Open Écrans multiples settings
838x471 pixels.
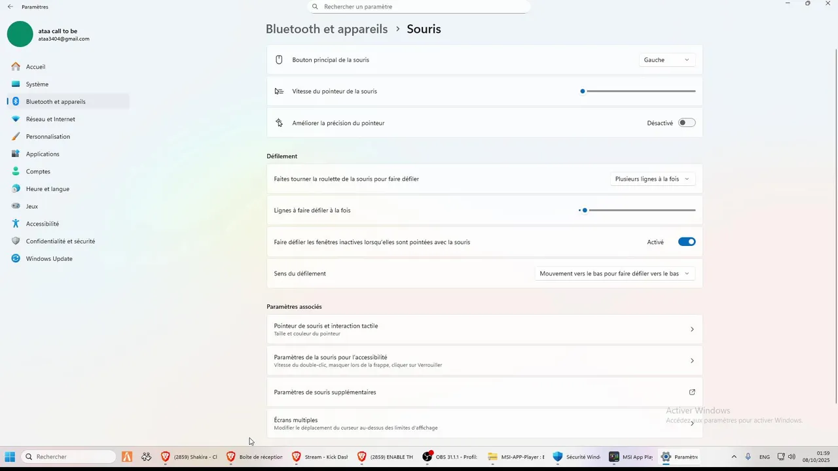[x=484, y=423]
